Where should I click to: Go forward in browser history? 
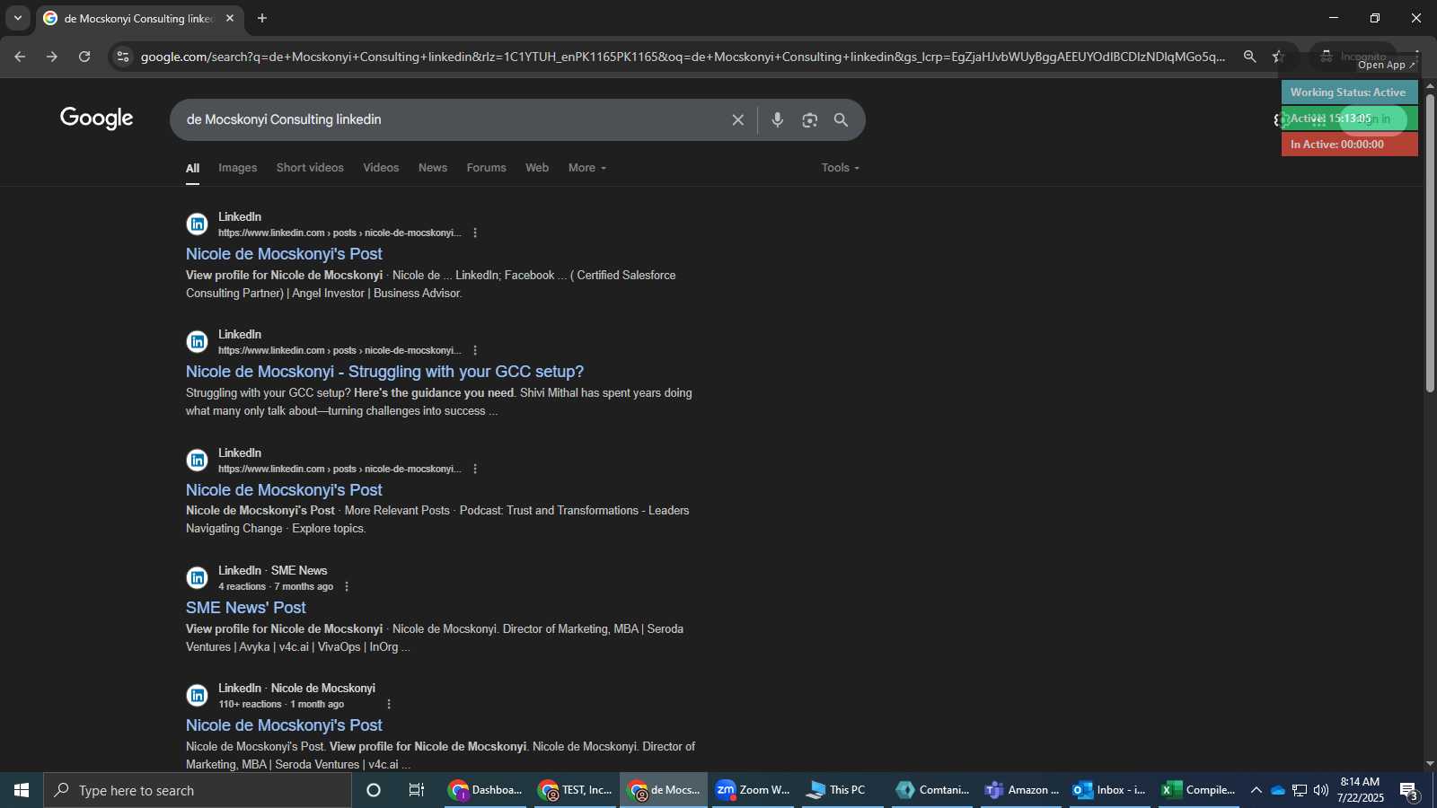(52, 57)
